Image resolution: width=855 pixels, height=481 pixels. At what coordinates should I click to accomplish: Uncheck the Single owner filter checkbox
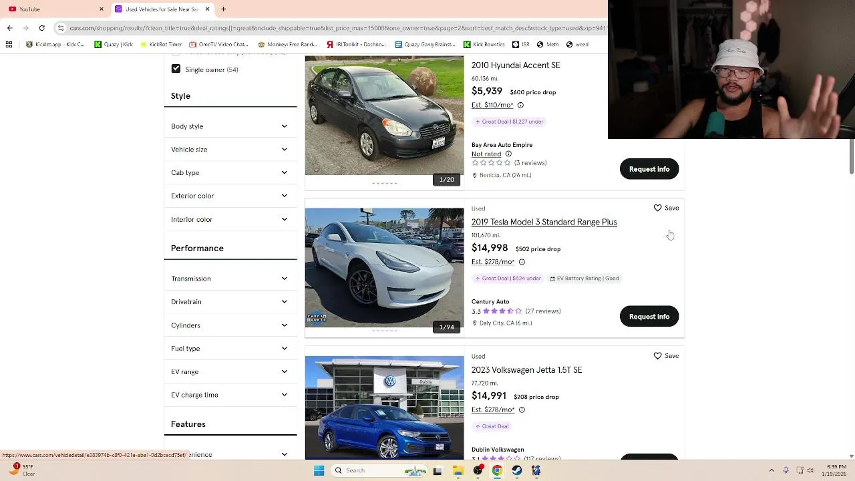click(176, 69)
